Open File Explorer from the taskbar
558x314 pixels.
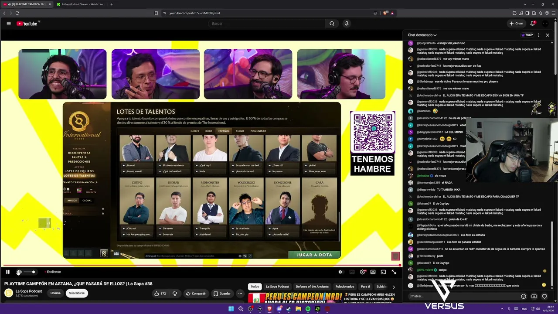point(298,309)
